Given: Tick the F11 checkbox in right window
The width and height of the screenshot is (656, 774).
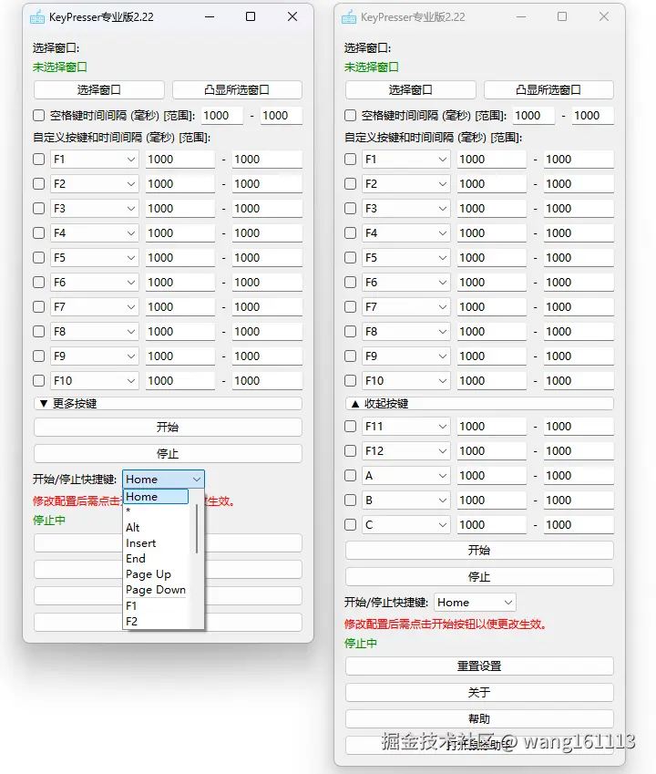Looking at the screenshot, I should coord(350,426).
